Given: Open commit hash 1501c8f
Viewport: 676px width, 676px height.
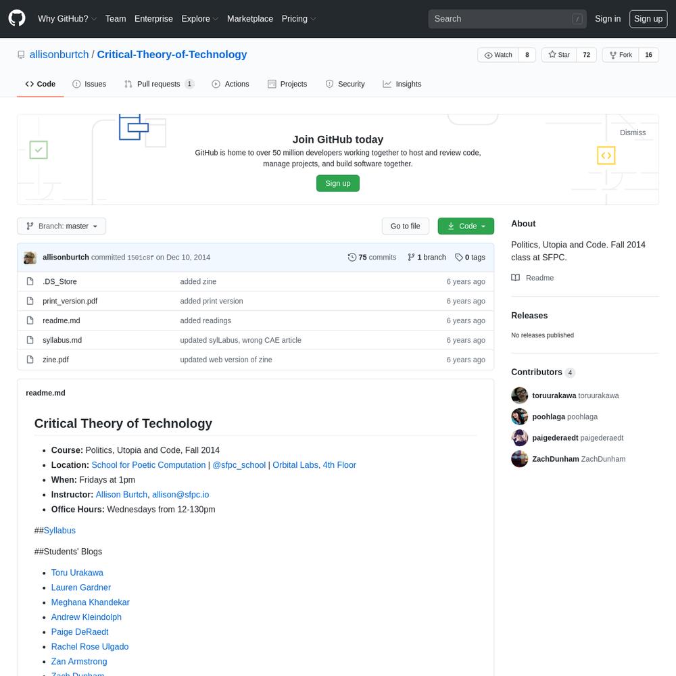Looking at the screenshot, I should point(140,258).
